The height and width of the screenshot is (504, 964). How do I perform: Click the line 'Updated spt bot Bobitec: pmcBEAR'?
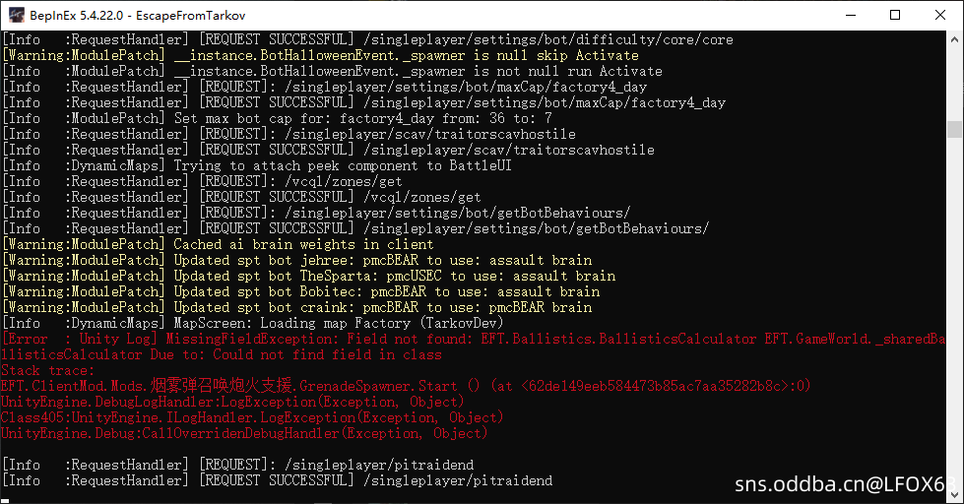click(x=301, y=291)
